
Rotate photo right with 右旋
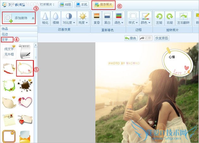point(170,18)
